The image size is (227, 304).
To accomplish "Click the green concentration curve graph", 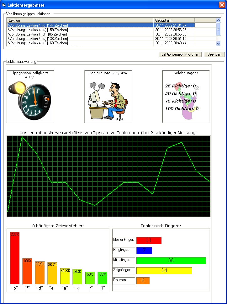I will tap(108, 176).
